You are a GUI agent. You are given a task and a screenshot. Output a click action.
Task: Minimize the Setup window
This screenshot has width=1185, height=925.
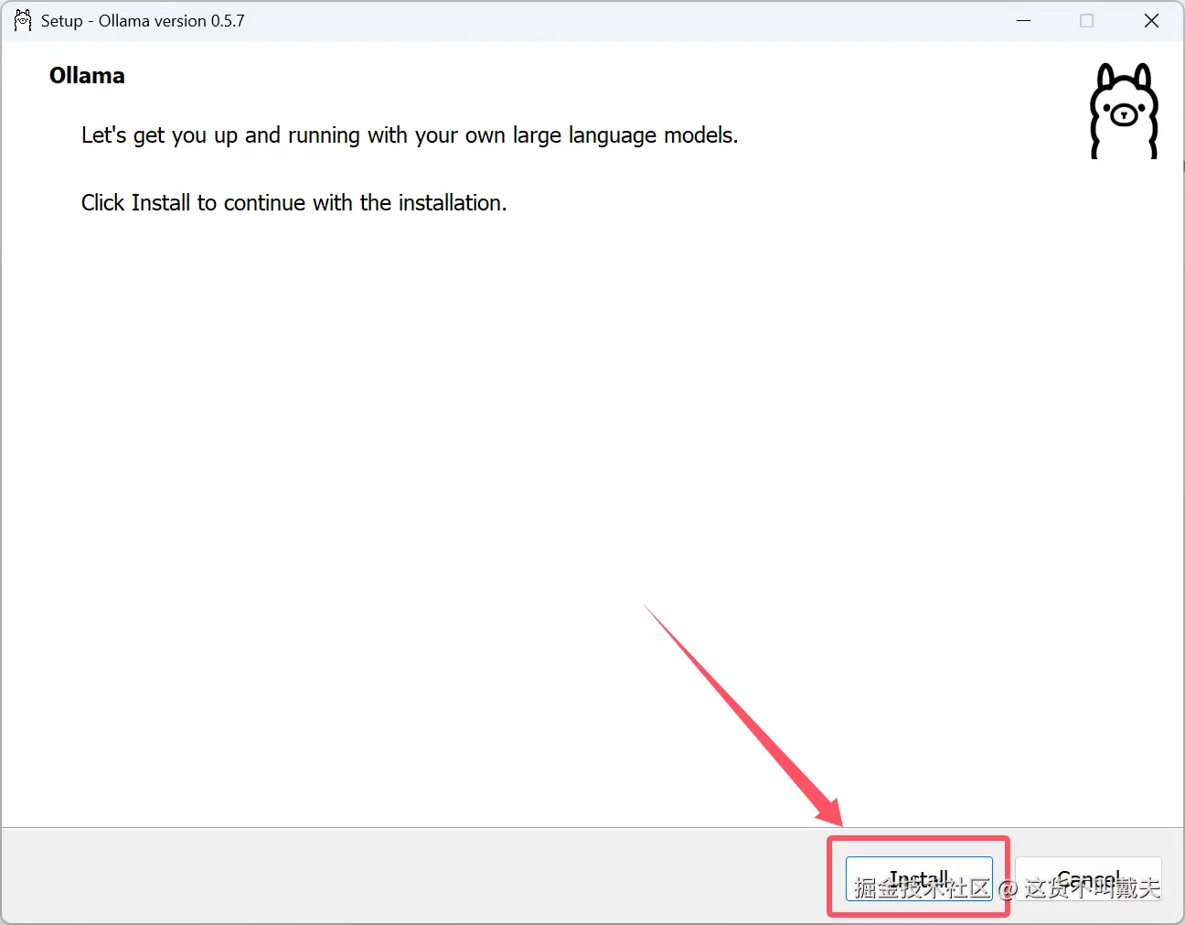click(1024, 20)
